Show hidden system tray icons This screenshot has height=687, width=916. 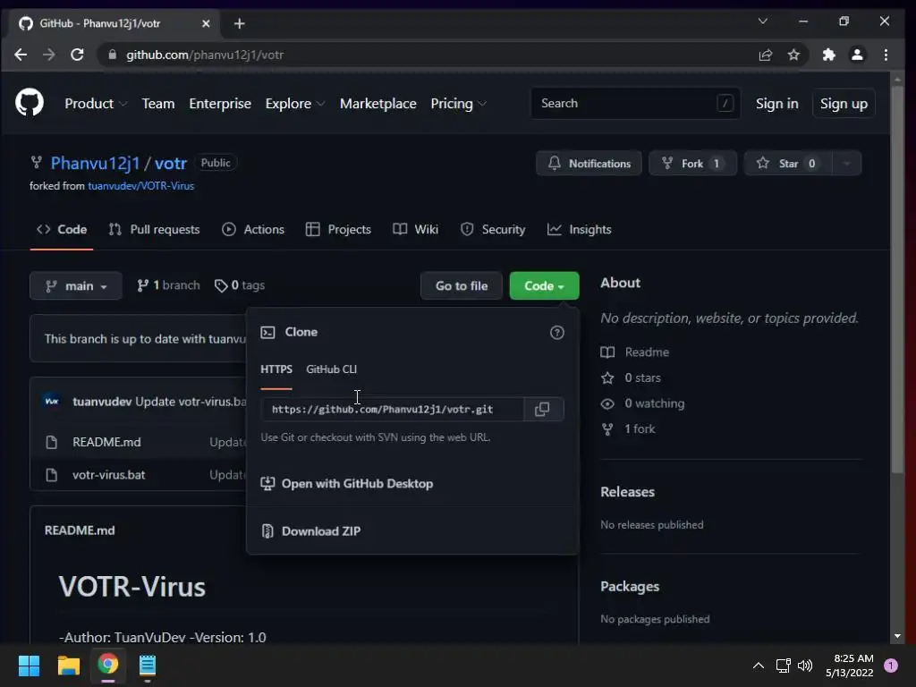pos(759,666)
